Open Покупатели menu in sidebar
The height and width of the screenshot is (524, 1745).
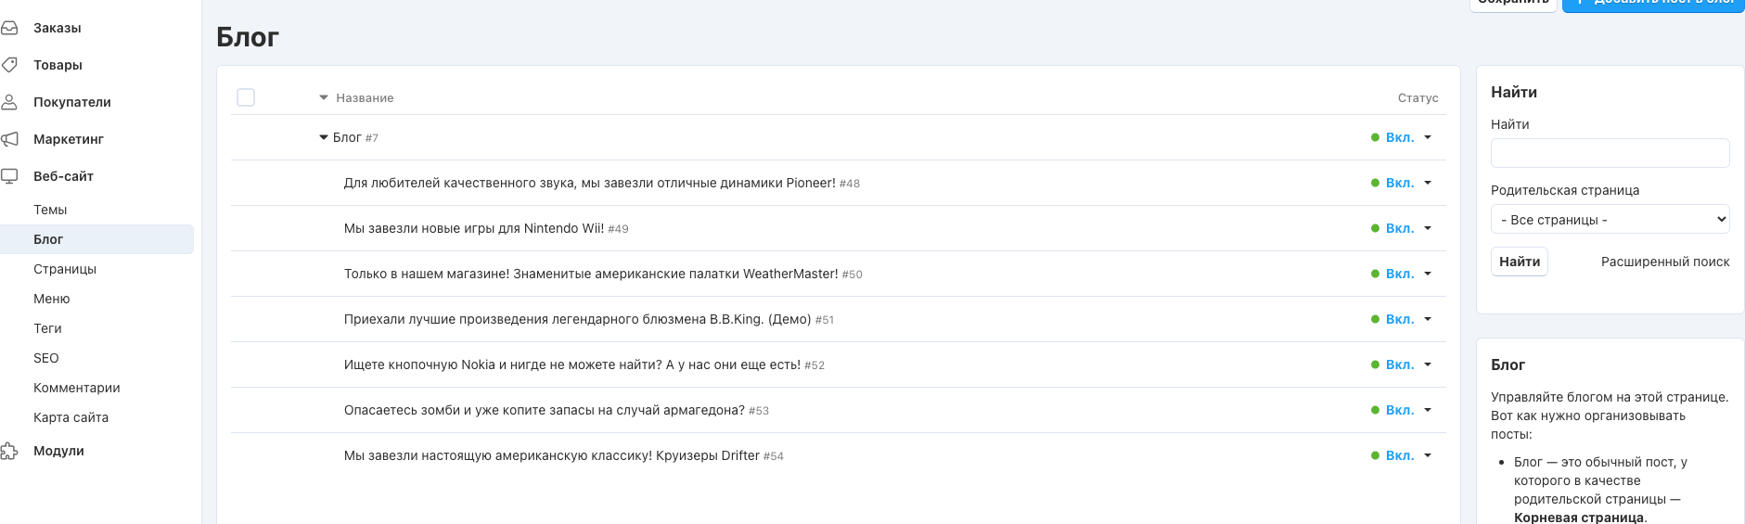coord(72,102)
